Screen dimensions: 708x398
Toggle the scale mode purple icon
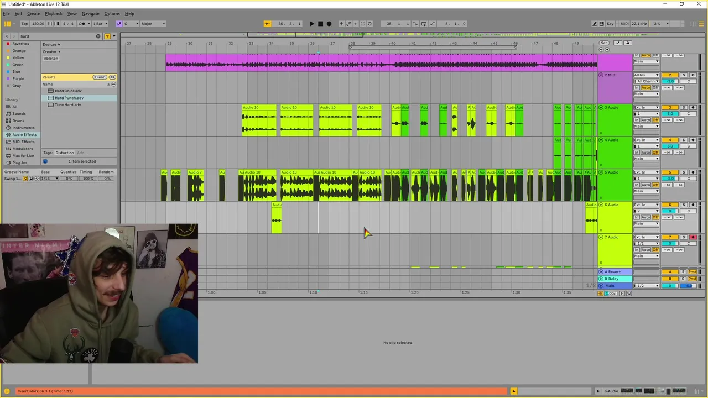point(119,24)
